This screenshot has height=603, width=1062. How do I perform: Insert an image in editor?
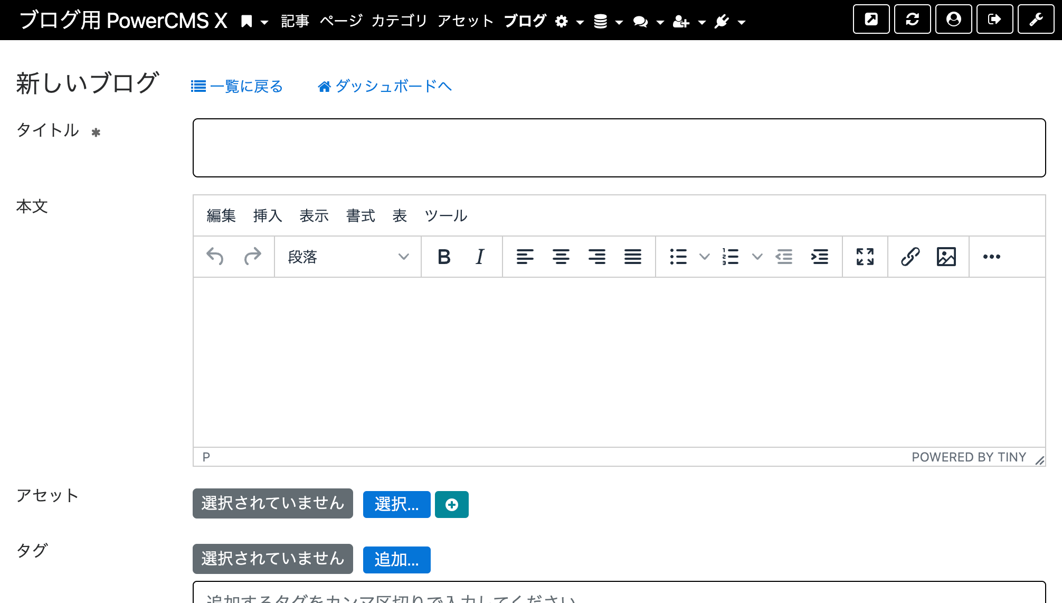[946, 257]
